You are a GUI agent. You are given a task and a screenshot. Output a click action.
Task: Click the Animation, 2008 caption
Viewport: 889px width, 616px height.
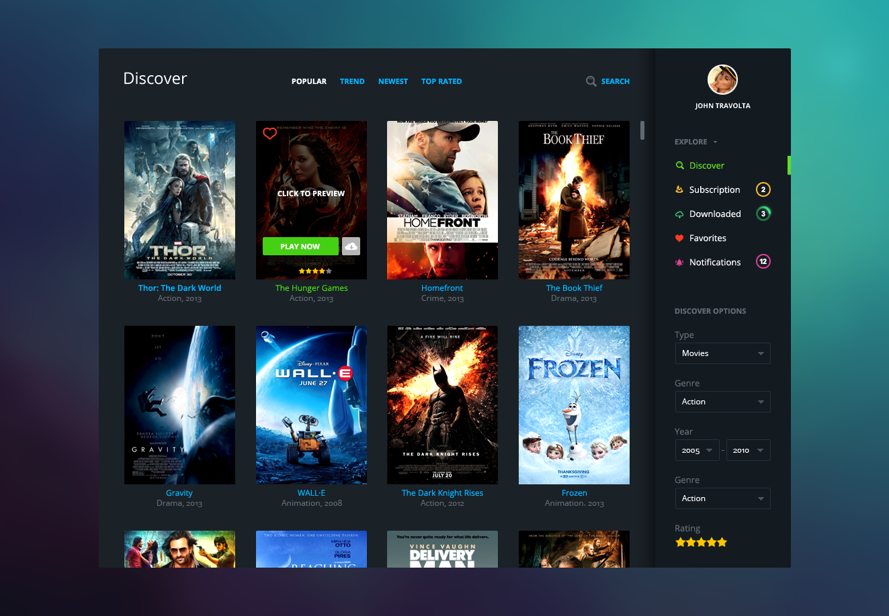click(x=311, y=503)
